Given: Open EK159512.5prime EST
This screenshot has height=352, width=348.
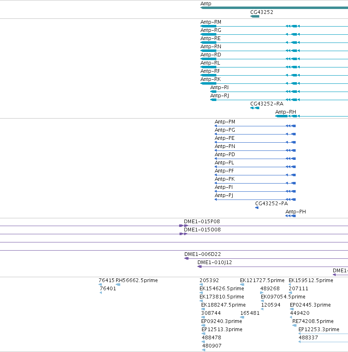Looking at the screenshot, I should coord(311,280).
